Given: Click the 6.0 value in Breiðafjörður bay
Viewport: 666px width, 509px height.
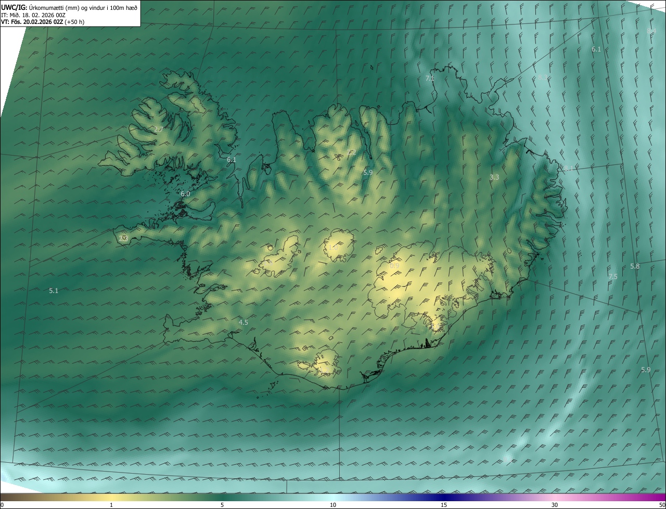Looking at the screenshot, I should pos(185,194).
